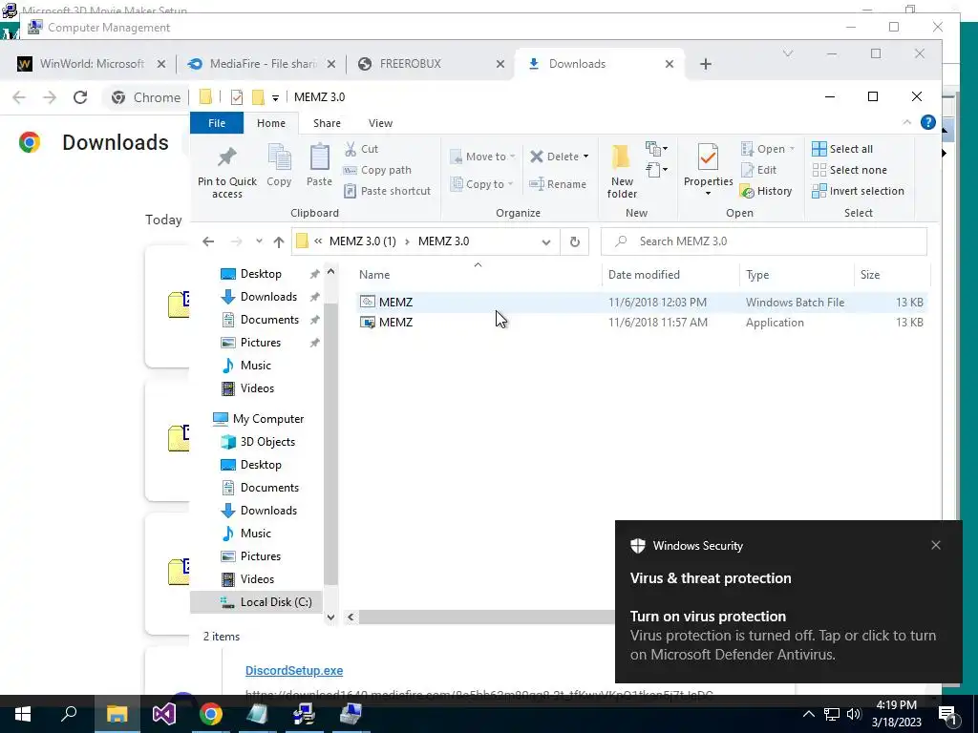978x733 pixels.
Task: Show hidden system tray icons
Action: point(808,714)
